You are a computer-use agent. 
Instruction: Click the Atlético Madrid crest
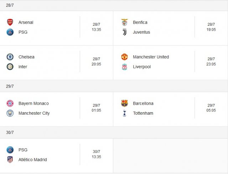tap(10, 160)
